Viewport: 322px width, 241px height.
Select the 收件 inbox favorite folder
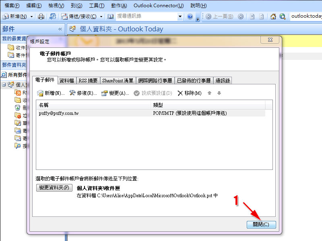(x=17, y=47)
